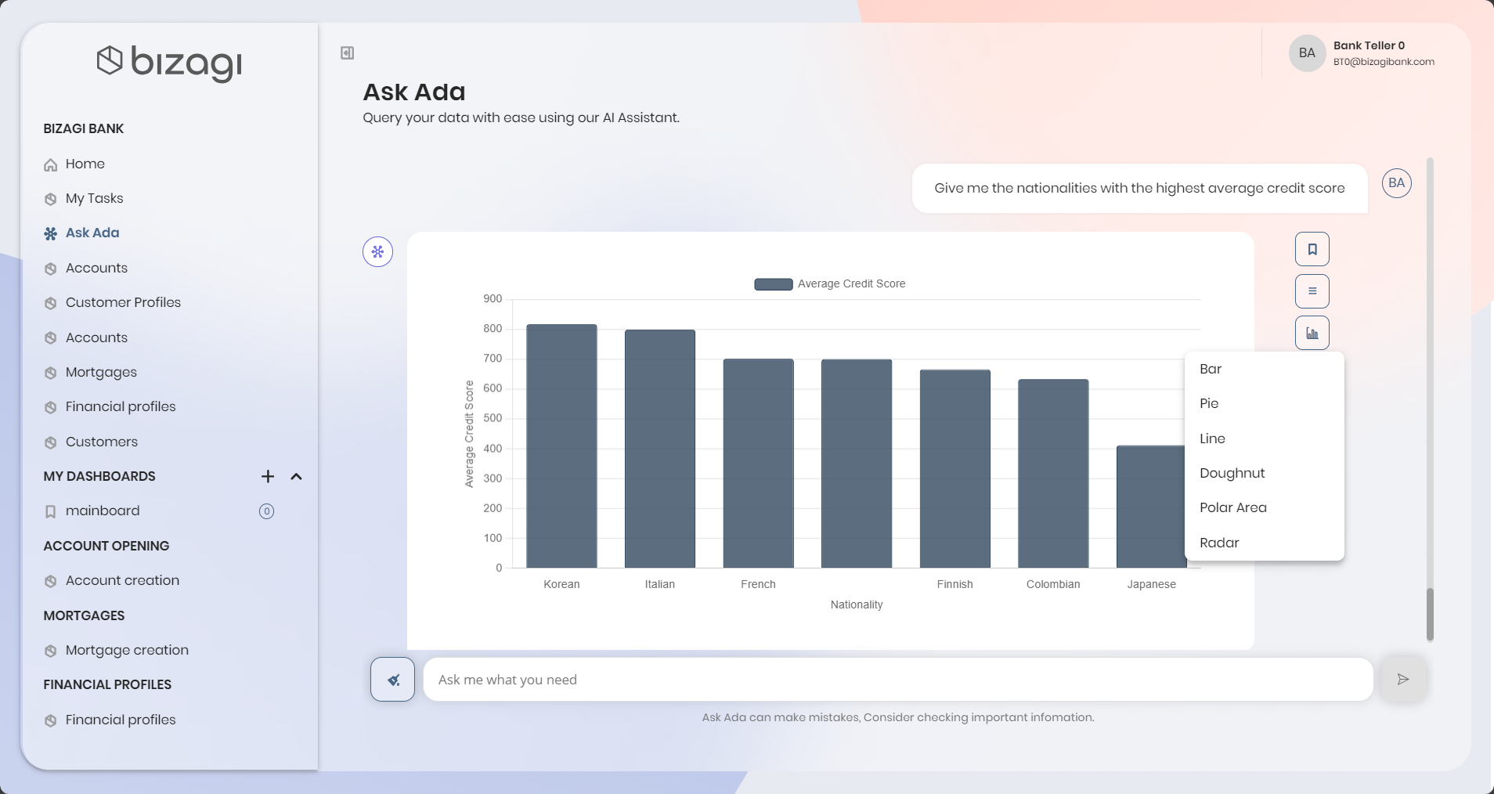1494x794 pixels.
Task: Click the Account creation icon
Action: click(x=51, y=581)
